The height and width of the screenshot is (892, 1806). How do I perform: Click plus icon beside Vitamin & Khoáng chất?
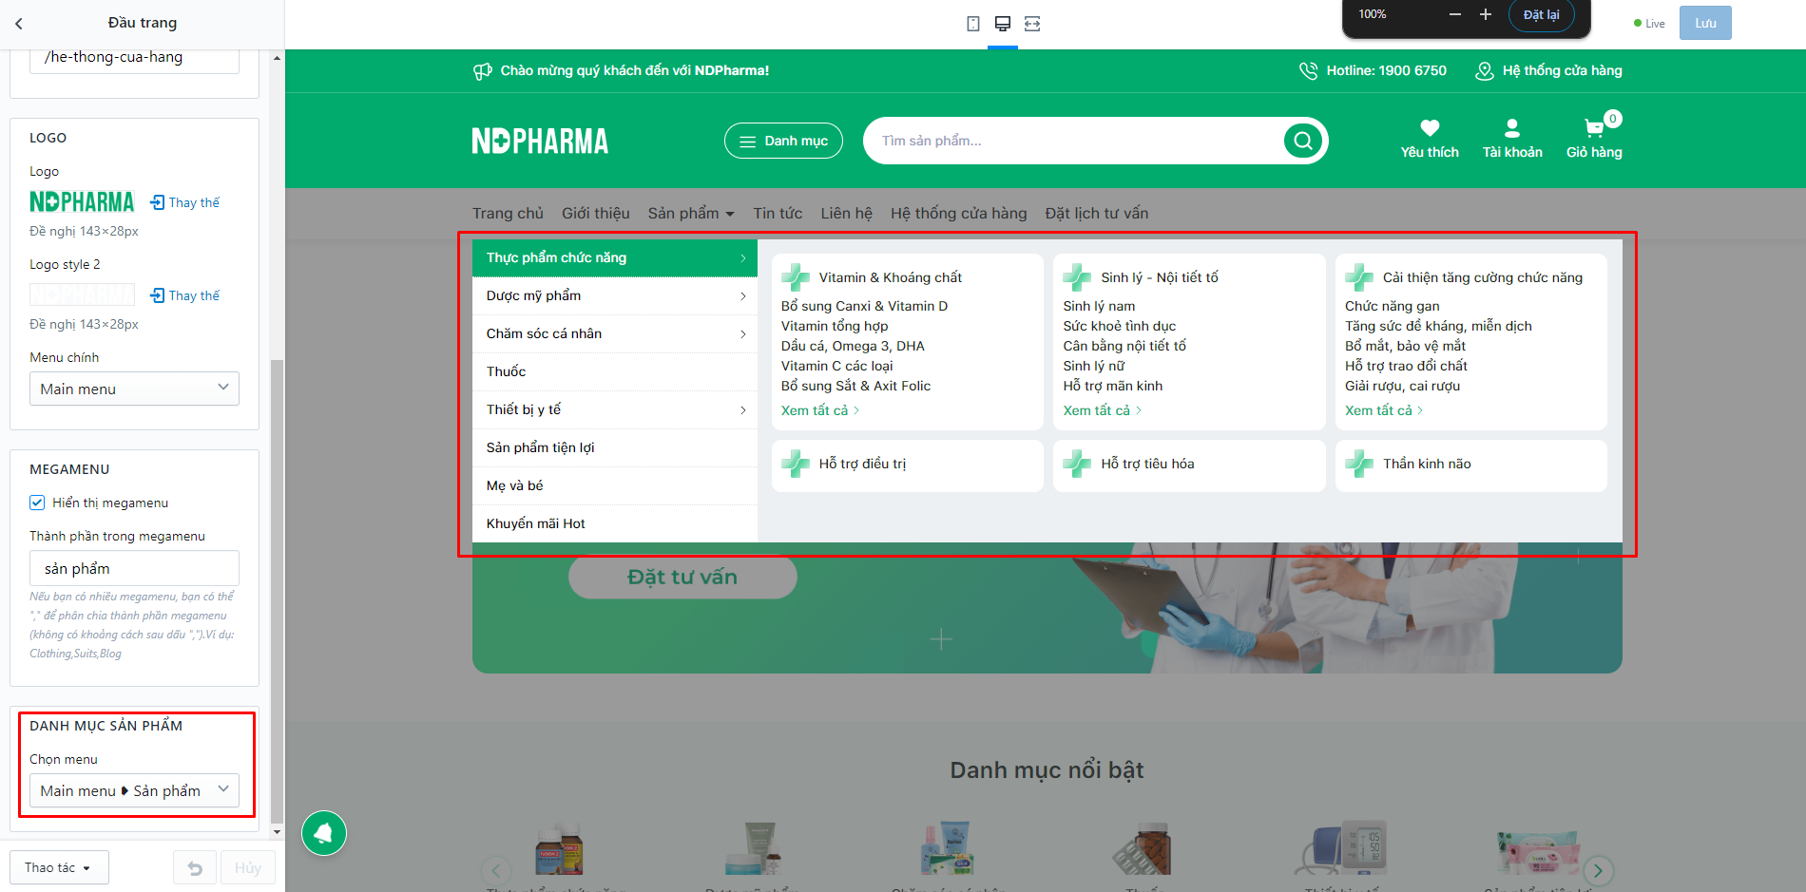[796, 277]
